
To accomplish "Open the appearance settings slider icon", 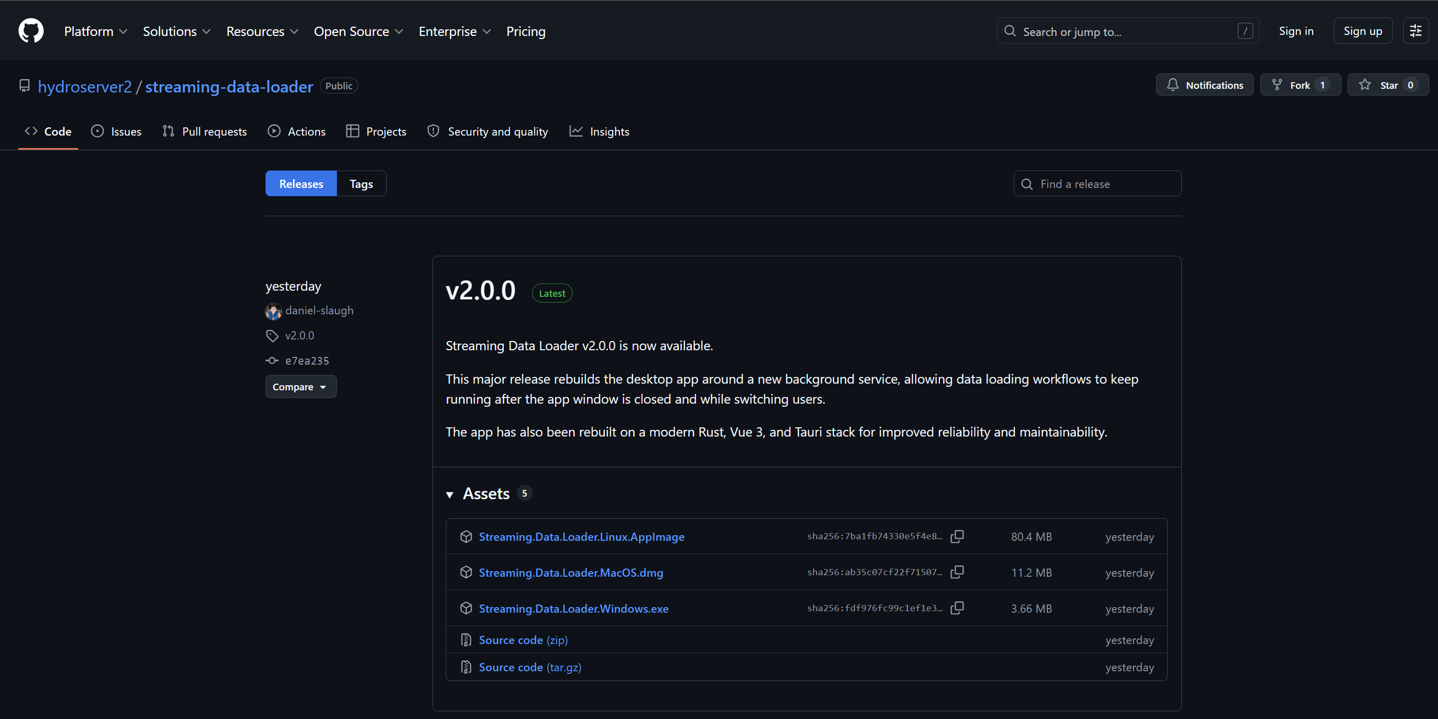I will [x=1415, y=31].
